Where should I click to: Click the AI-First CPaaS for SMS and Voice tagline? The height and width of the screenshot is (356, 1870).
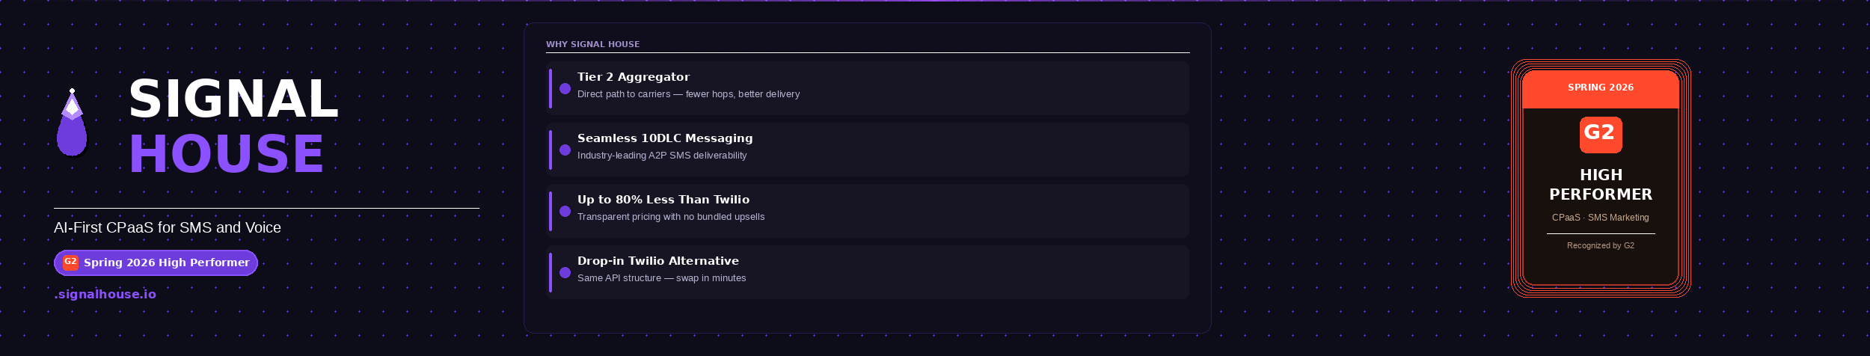(x=168, y=227)
